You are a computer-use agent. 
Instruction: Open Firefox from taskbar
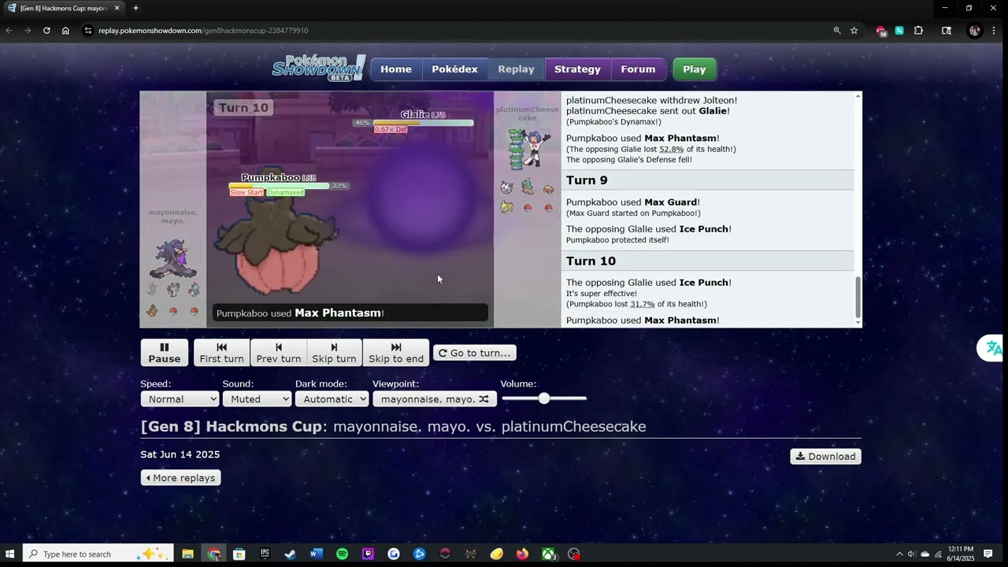click(x=522, y=554)
